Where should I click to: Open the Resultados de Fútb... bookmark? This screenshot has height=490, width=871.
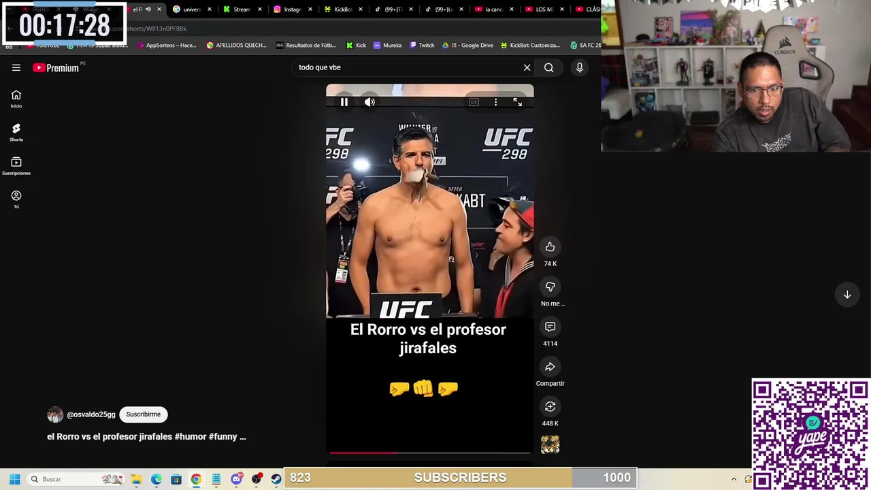[306, 46]
